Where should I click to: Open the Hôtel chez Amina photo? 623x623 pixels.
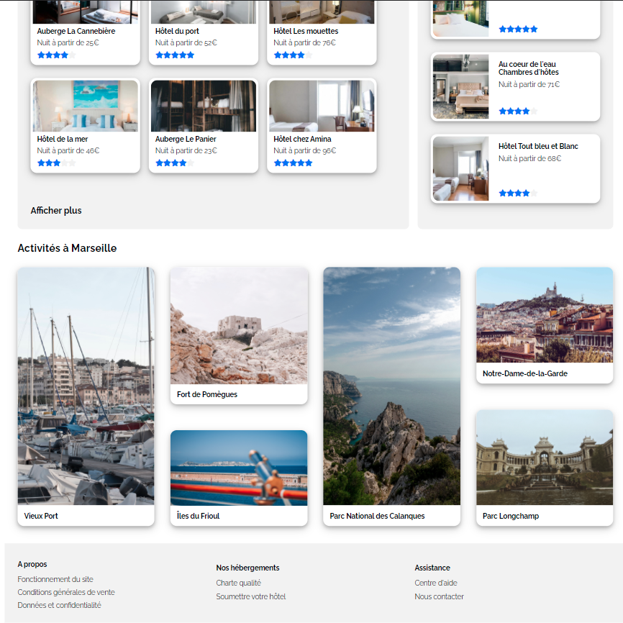[x=322, y=106]
